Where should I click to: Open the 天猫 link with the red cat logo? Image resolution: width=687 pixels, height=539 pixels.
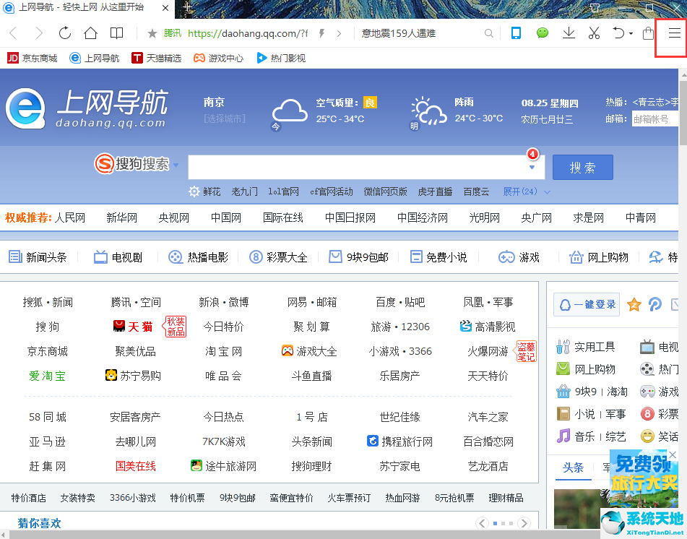[133, 327]
